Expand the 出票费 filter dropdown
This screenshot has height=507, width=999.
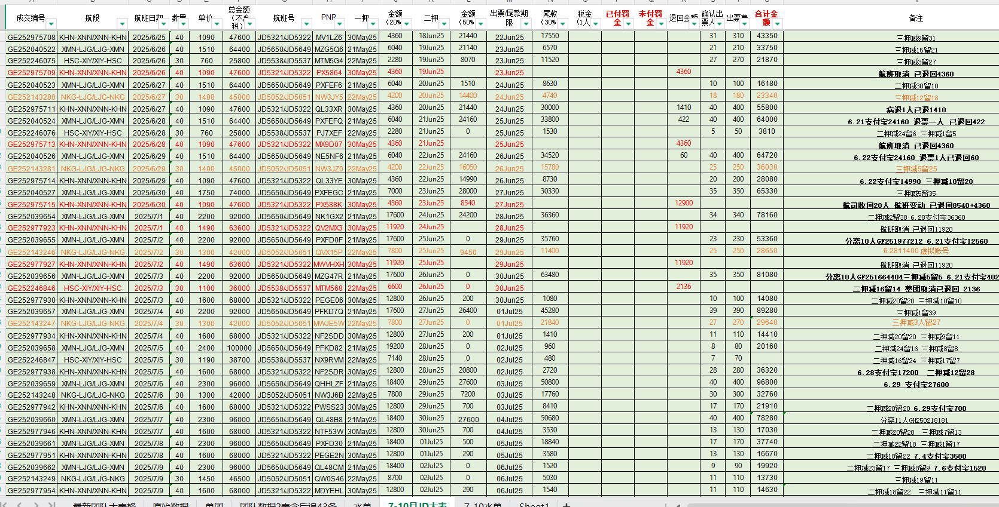pyautogui.click(x=744, y=24)
